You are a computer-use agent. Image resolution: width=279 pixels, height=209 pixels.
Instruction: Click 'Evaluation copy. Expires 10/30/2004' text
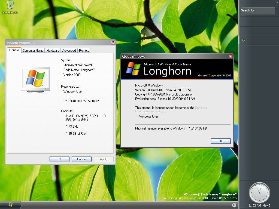coord(165,99)
